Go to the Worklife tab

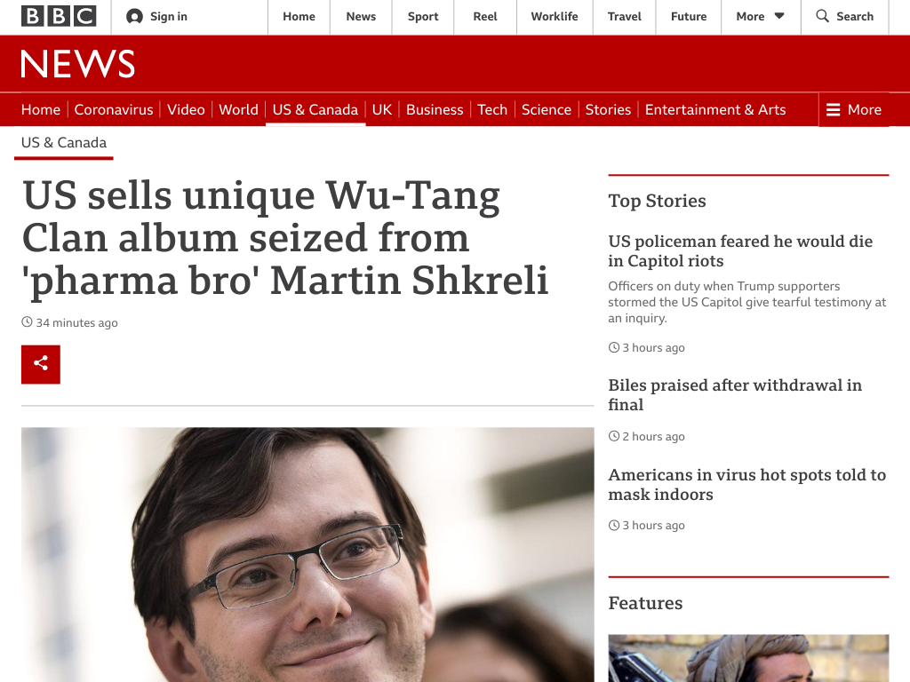click(x=555, y=16)
